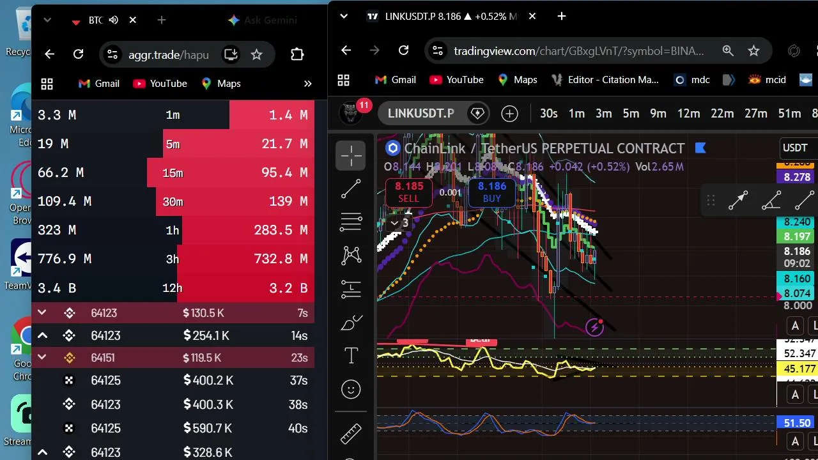Bookmark the TradingView page with the star
Screen dimensions: 818x460
[x=753, y=50]
